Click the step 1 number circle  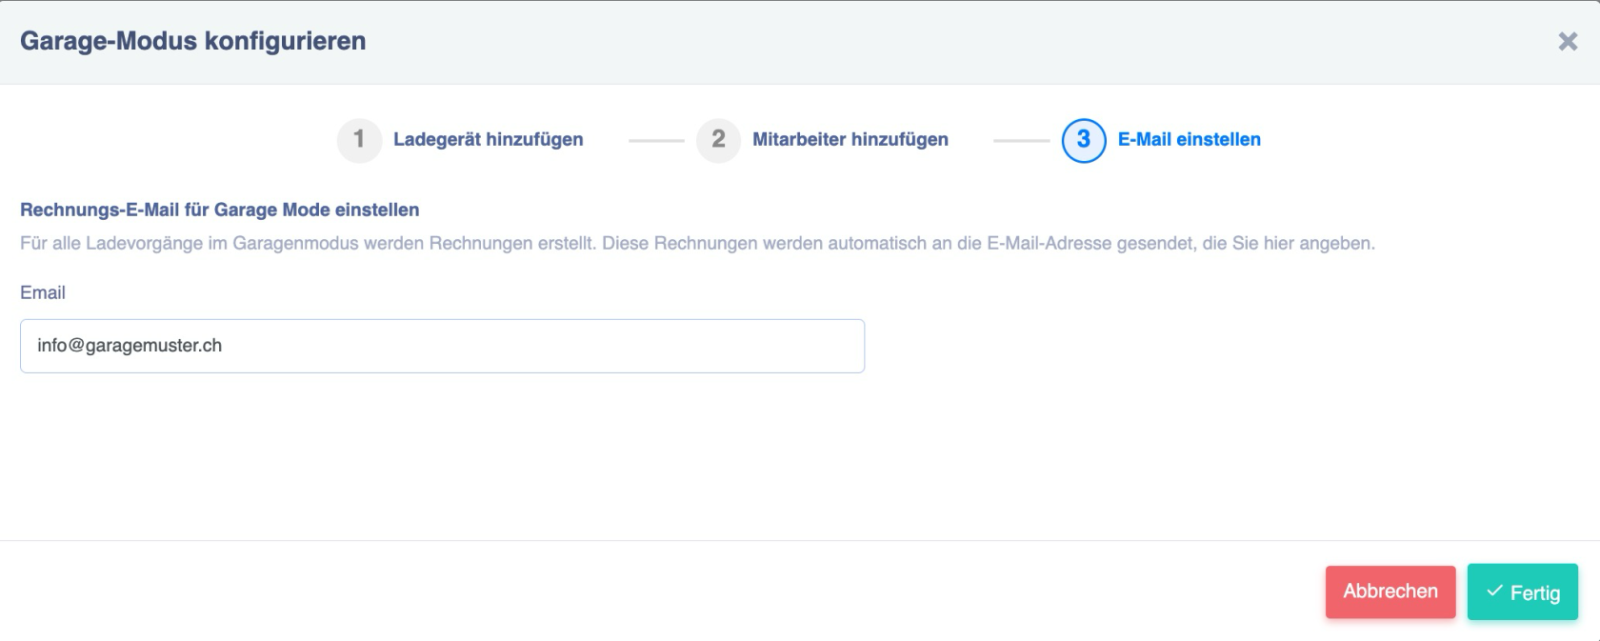point(359,140)
